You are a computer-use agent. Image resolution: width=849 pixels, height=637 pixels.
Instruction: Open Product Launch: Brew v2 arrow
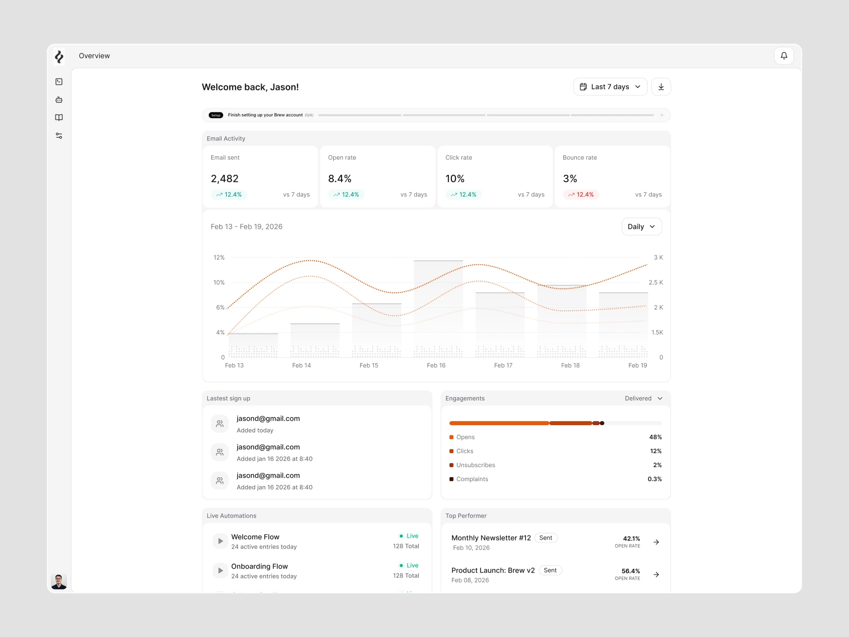pyautogui.click(x=656, y=575)
